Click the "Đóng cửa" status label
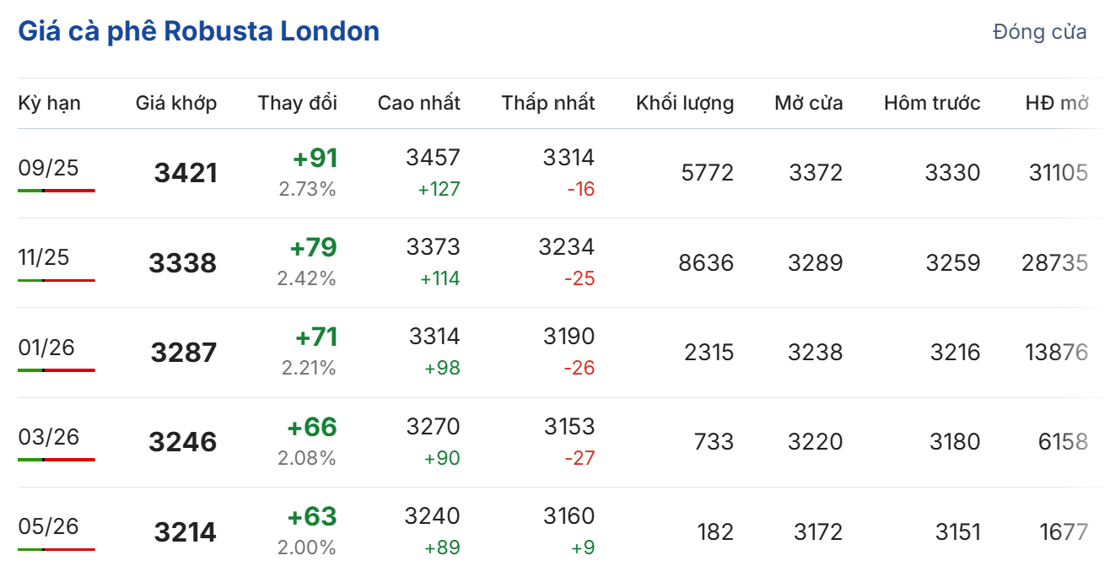Viewport: 1110px width, 577px height. [1039, 33]
